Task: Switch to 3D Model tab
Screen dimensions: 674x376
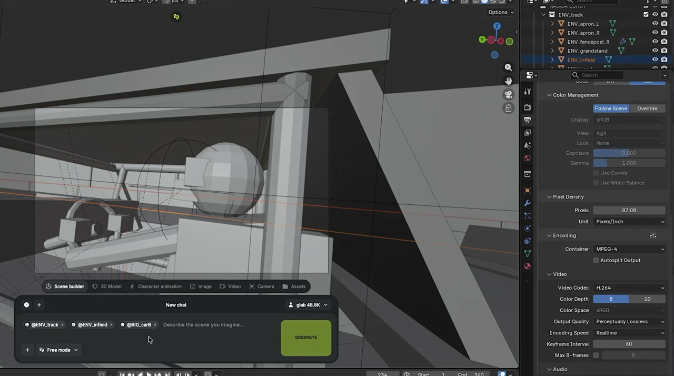Action: click(107, 286)
